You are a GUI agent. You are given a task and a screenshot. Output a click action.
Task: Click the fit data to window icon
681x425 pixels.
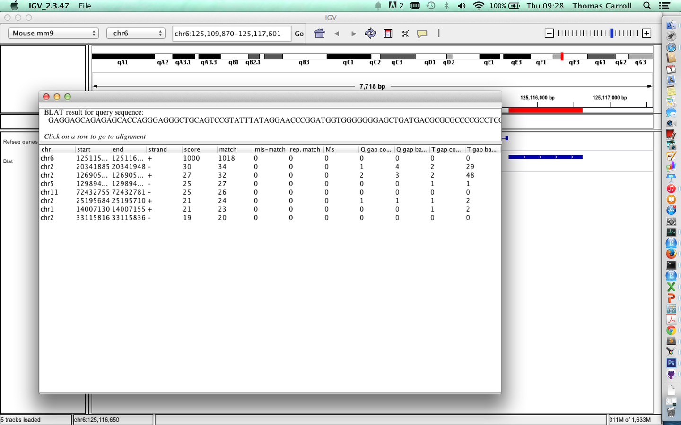point(405,34)
